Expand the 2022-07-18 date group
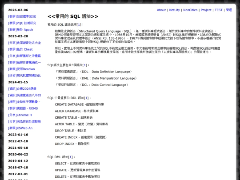This screenshot has width=240, height=180. (18, 141)
